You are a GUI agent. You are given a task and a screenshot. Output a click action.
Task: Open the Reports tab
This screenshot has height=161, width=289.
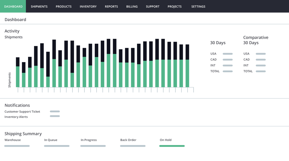click(x=111, y=6)
